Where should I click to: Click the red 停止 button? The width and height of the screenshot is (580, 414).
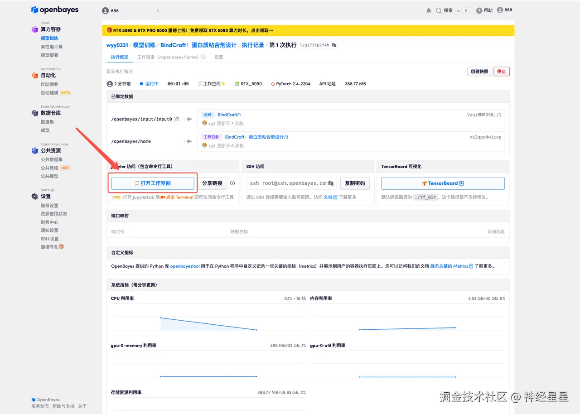coord(502,72)
